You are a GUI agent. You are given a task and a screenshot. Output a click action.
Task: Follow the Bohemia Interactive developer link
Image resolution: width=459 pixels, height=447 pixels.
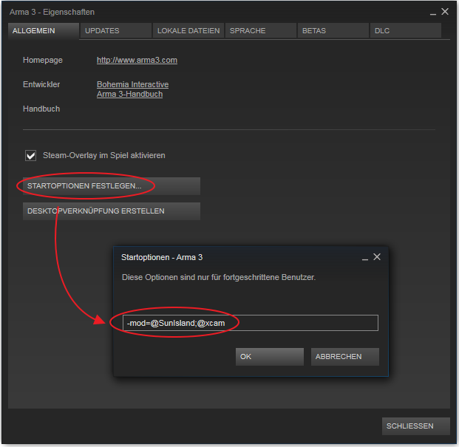click(132, 84)
